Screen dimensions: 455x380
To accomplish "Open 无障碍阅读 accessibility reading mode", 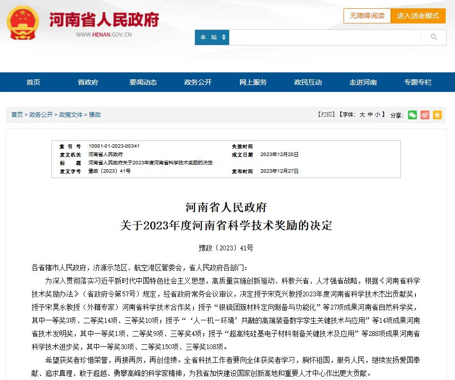I will pos(367,16).
